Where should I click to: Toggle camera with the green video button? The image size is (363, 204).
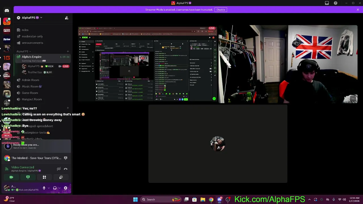11,177
